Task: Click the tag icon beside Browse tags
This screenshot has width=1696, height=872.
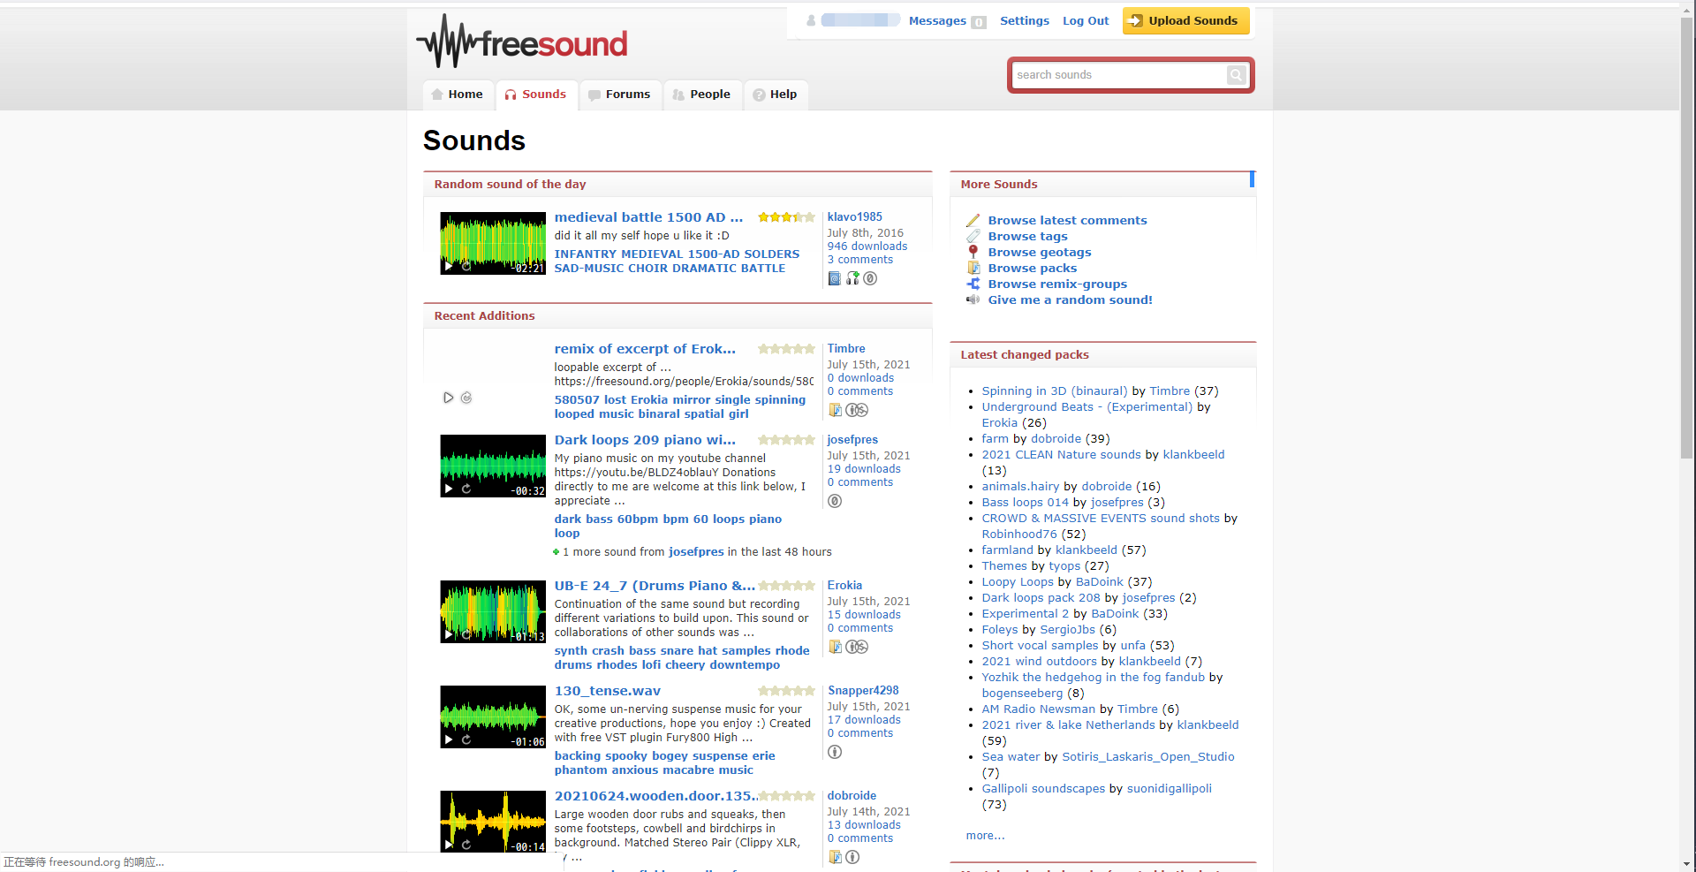Action: click(x=973, y=236)
